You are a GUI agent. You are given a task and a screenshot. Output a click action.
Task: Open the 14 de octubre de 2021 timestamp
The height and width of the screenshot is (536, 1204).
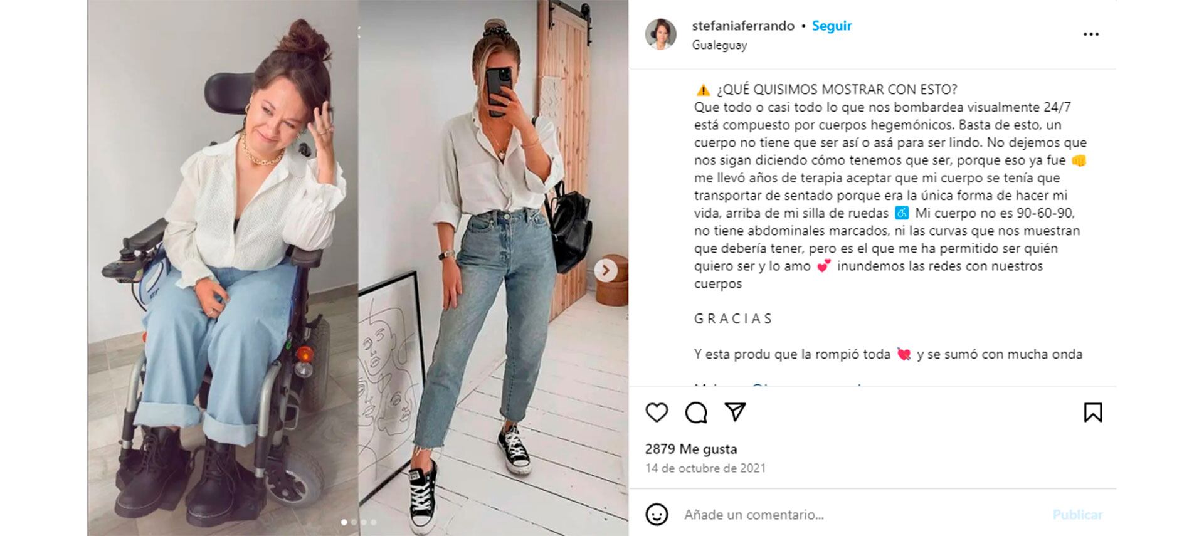click(x=705, y=468)
